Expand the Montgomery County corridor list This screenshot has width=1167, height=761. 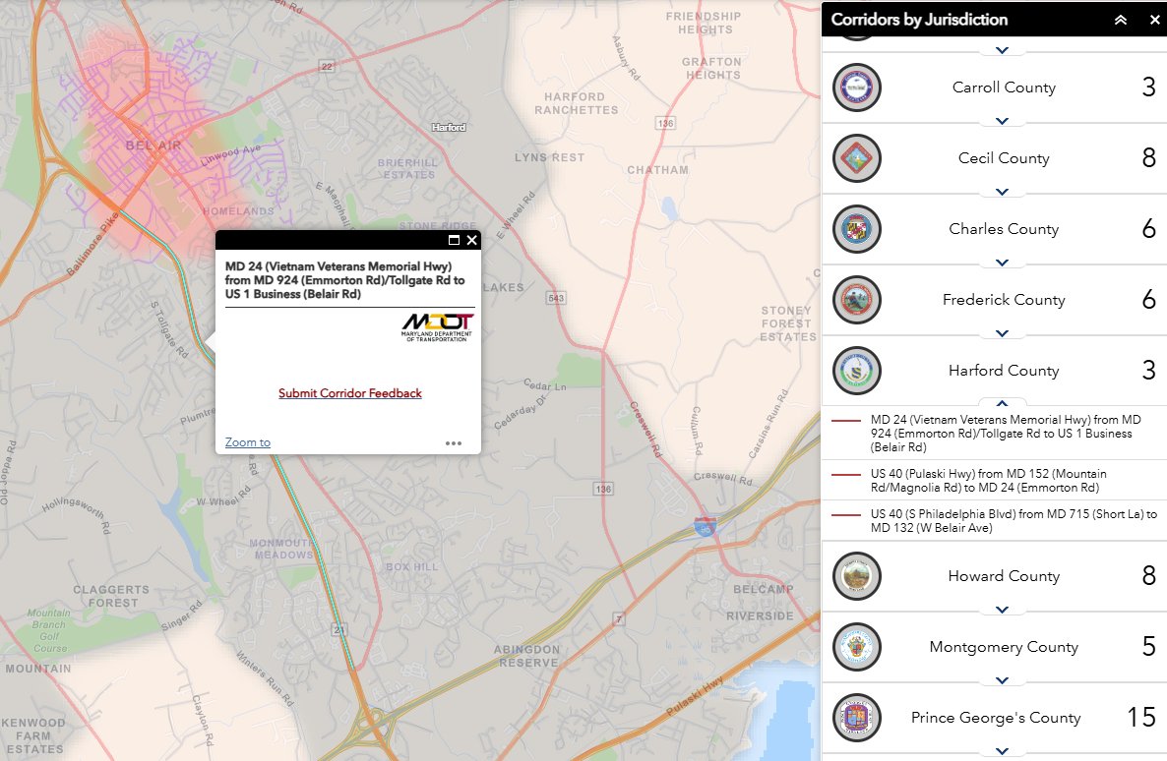point(1002,679)
